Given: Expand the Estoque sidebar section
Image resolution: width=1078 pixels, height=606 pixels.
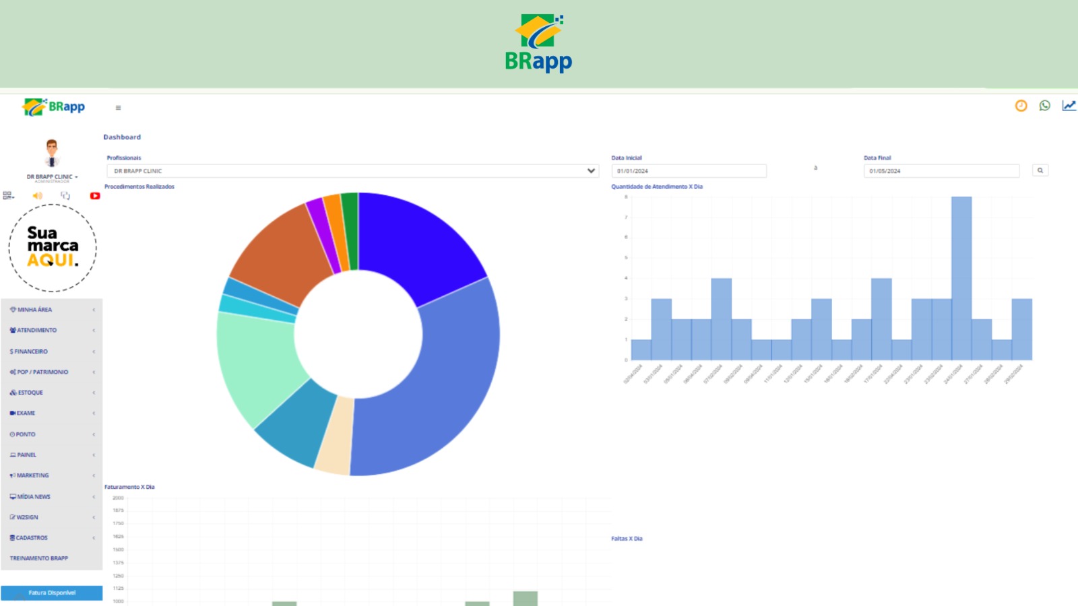Looking at the screenshot, I should (x=51, y=393).
